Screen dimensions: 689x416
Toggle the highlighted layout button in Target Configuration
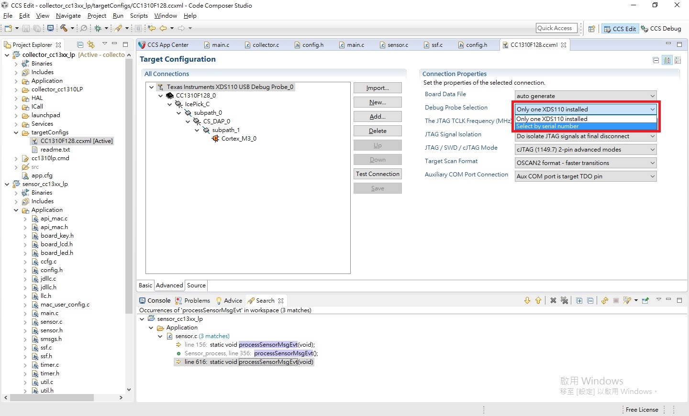click(667, 60)
